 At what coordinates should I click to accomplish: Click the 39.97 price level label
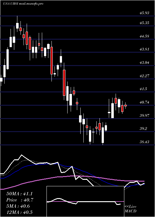(x=144, y=116)
